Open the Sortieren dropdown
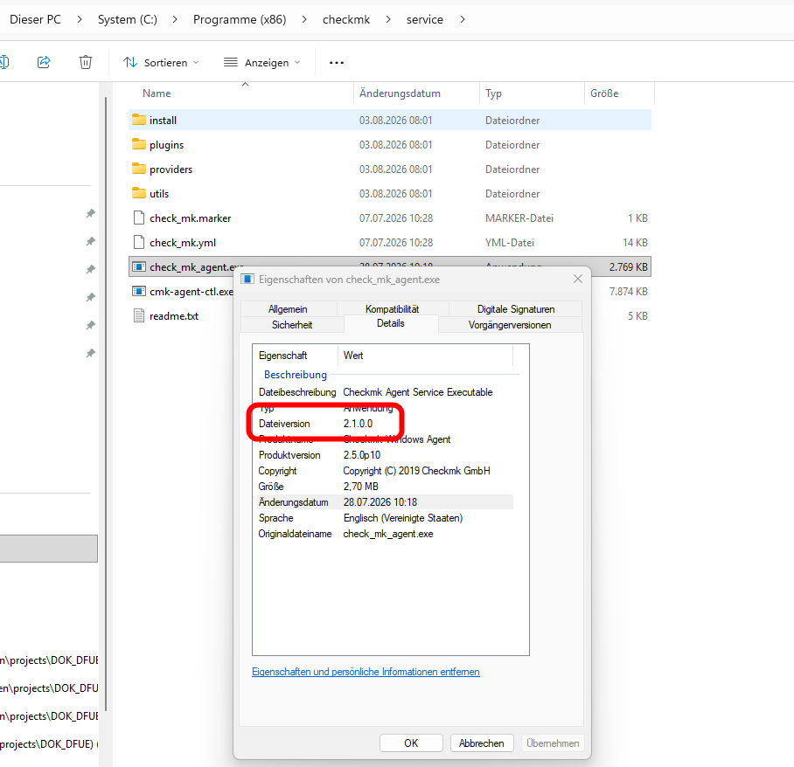This screenshot has height=767, width=794. click(161, 63)
